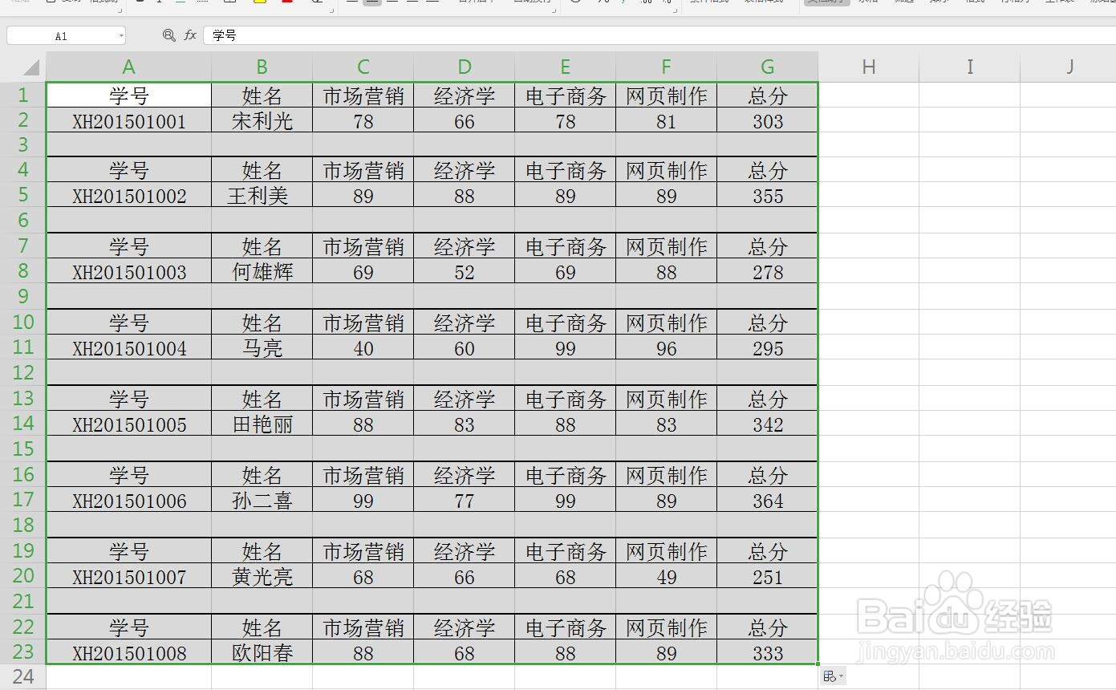Screen dimensions: 1116x690
Task: Click cell XH201501008
Action: [129, 652]
